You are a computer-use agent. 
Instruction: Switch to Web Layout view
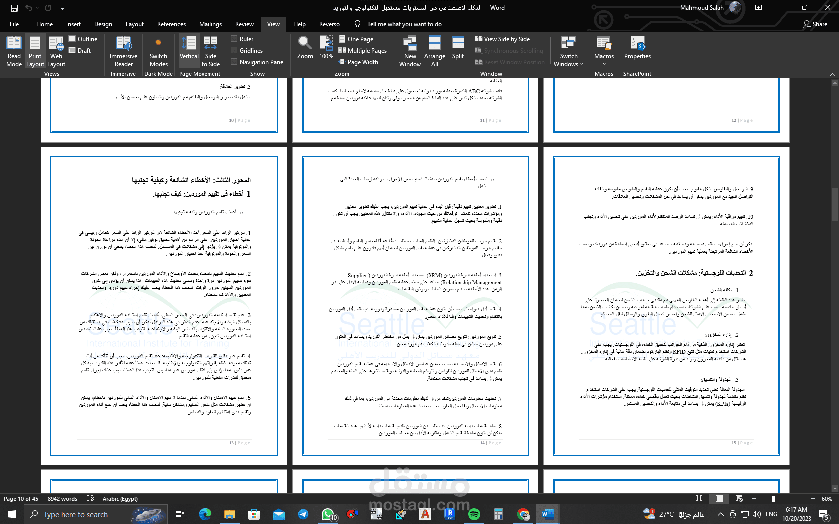(x=56, y=51)
